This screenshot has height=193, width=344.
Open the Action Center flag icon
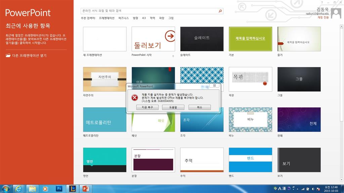click(318, 189)
